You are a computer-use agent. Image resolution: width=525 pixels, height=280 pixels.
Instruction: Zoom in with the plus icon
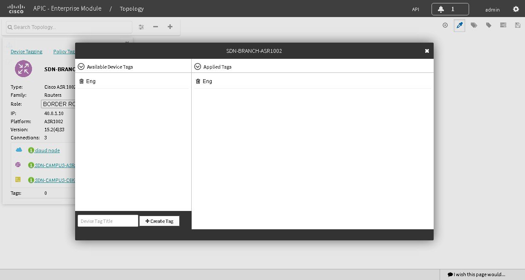tap(170, 27)
